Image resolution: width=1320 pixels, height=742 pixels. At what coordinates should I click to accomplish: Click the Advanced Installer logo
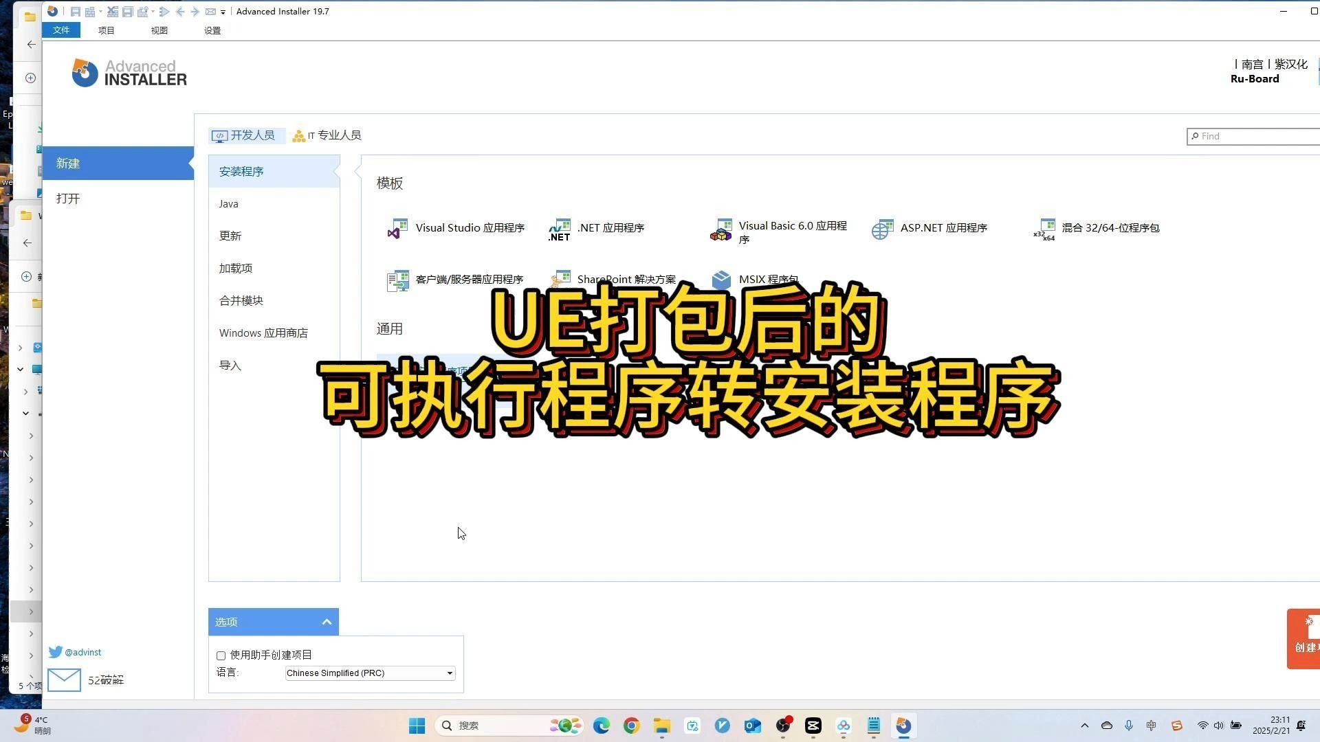(x=129, y=72)
